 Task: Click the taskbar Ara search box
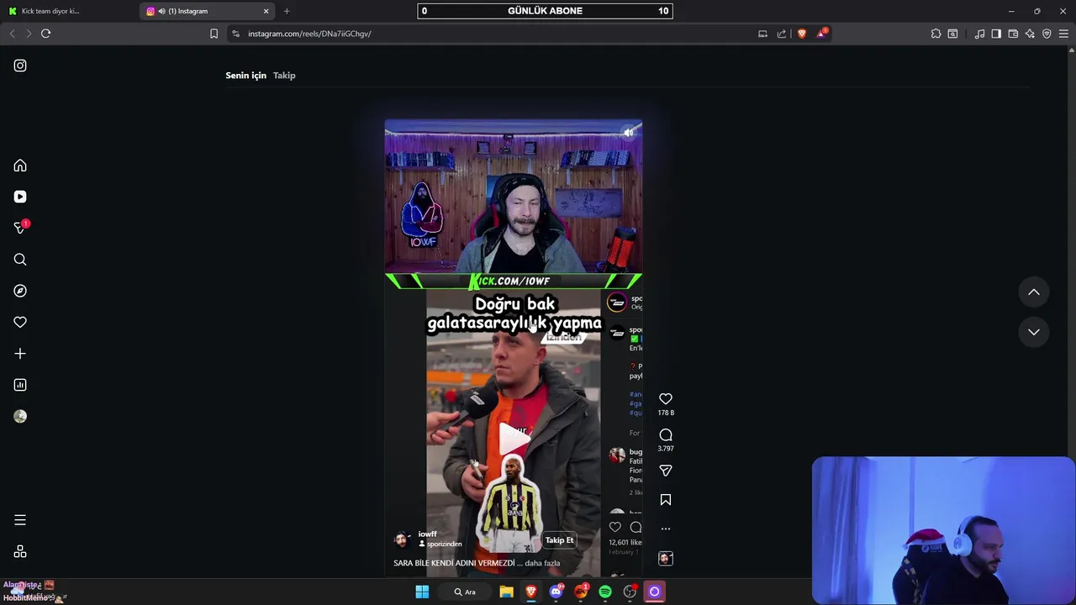(465, 592)
